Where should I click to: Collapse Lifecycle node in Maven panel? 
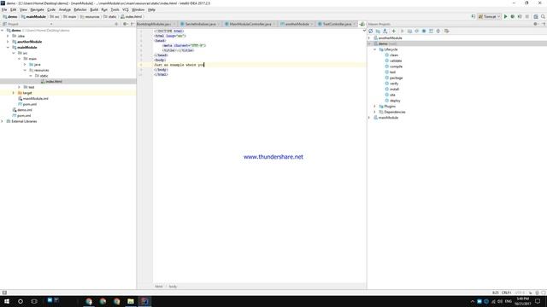[375, 49]
